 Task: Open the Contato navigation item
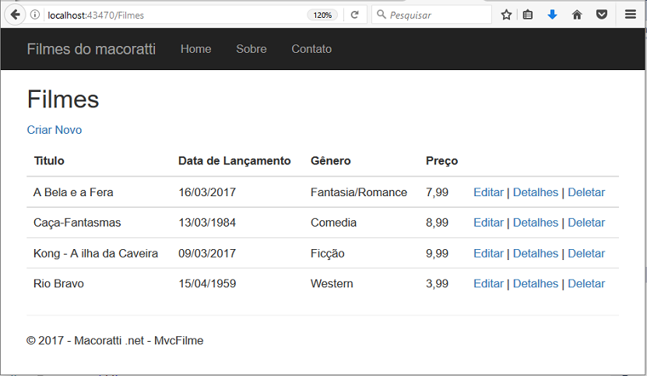[x=311, y=49]
